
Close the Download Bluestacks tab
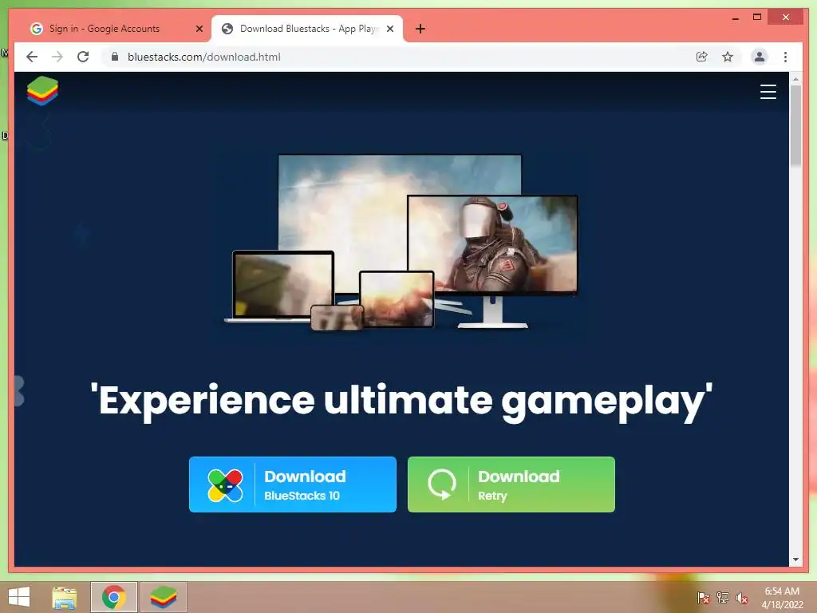(x=389, y=29)
